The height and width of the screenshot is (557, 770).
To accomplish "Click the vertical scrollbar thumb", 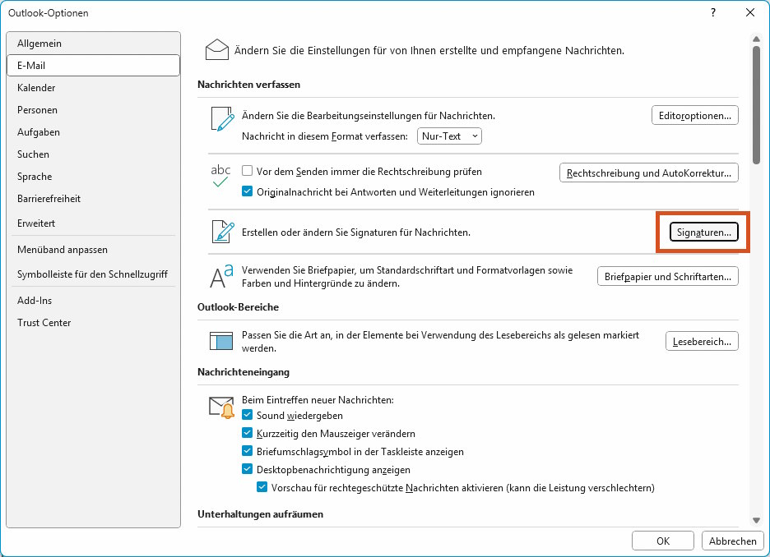I will click(x=756, y=105).
